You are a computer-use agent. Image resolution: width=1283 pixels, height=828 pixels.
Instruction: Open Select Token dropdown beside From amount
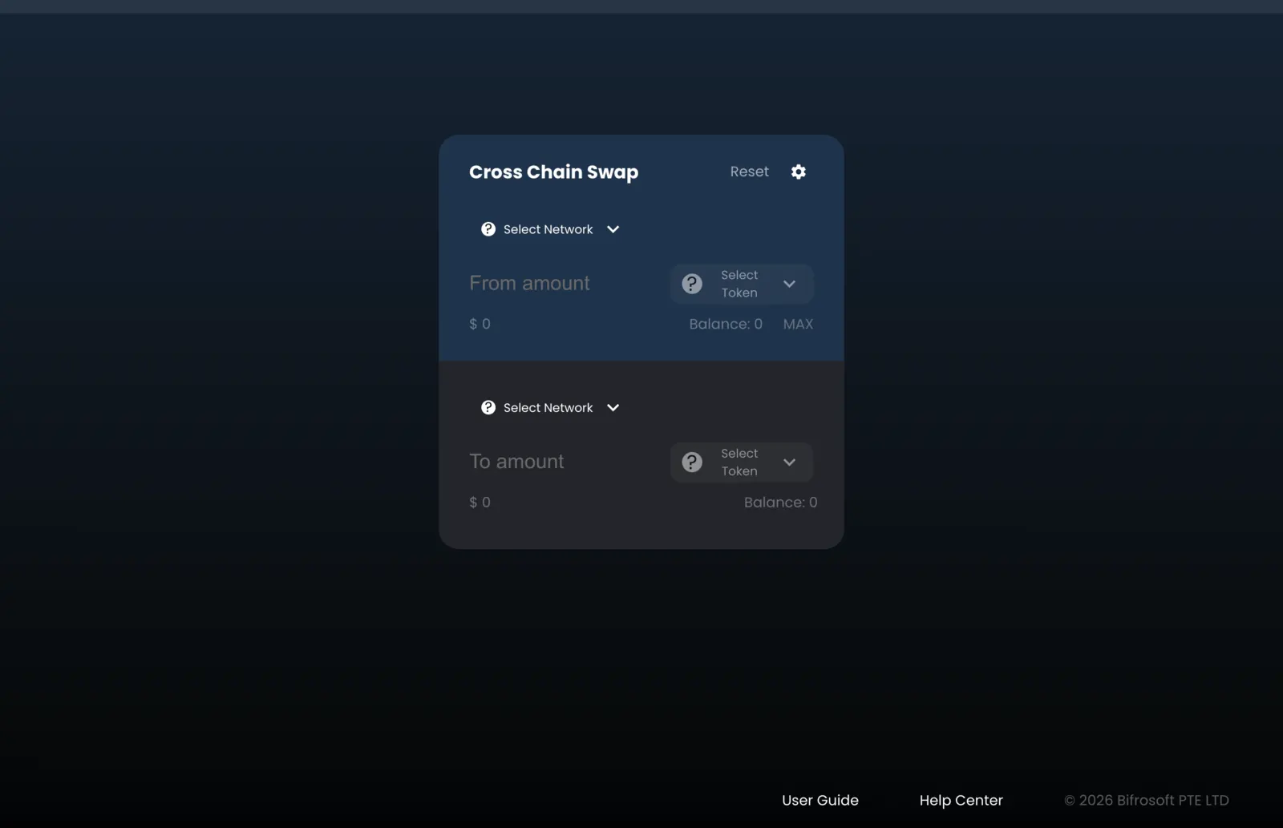tap(742, 284)
